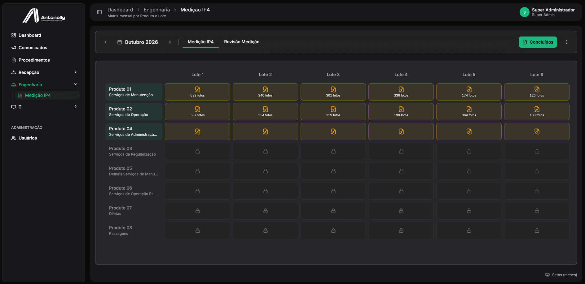Open Produto 04 Lote 3 empty photo cell

333,131
